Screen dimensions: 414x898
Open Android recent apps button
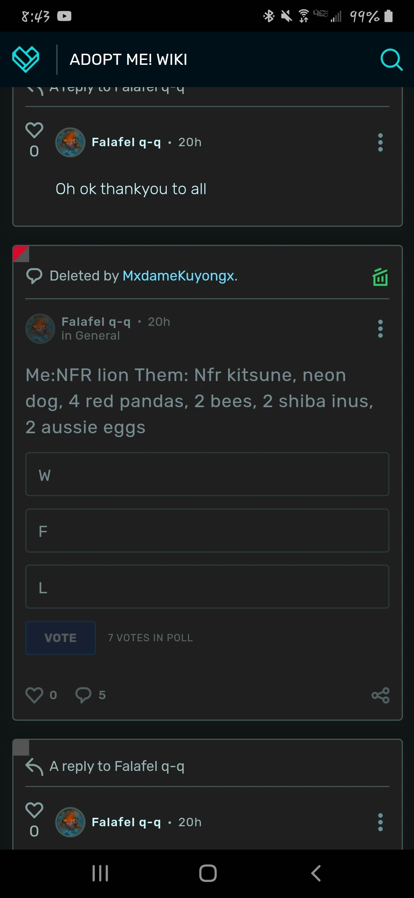pyautogui.click(x=100, y=873)
